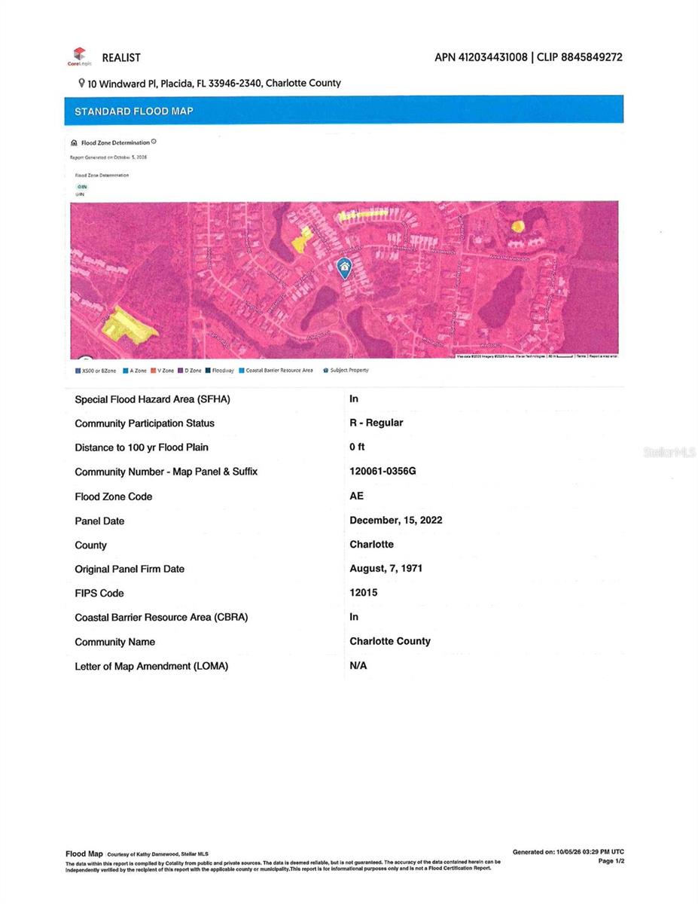Click the V Zone legend swatch
This screenshot has height=904, width=698.
(153, 371)
